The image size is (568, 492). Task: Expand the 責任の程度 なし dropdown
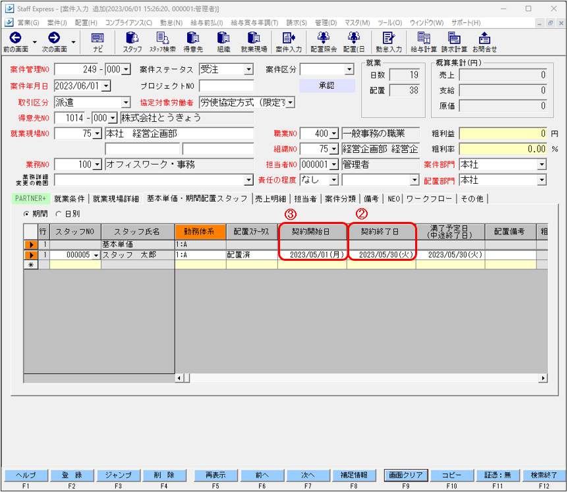(334, 180)
